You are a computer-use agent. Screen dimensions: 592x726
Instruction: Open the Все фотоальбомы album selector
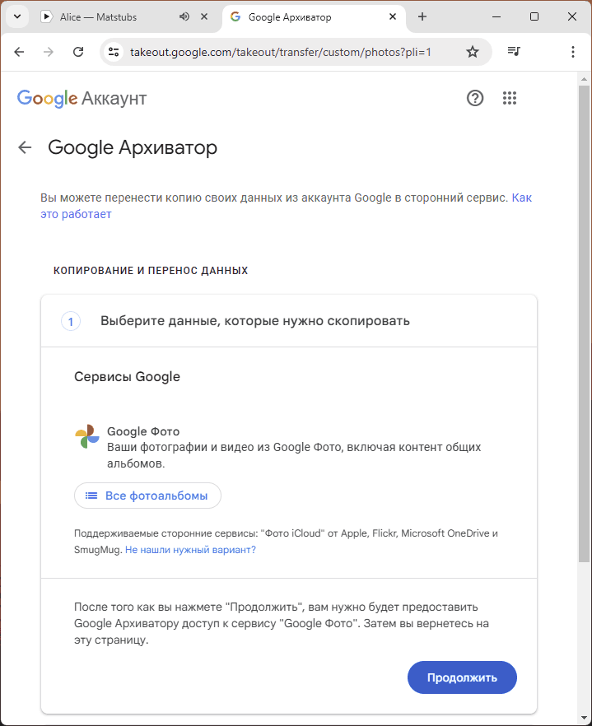pyautogui.click(x=147, y=496)
